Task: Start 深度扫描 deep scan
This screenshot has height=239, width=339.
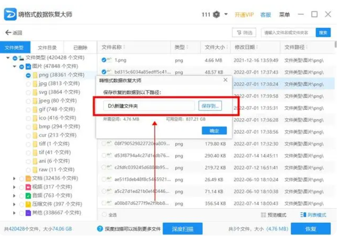Action: click(183, 229)
